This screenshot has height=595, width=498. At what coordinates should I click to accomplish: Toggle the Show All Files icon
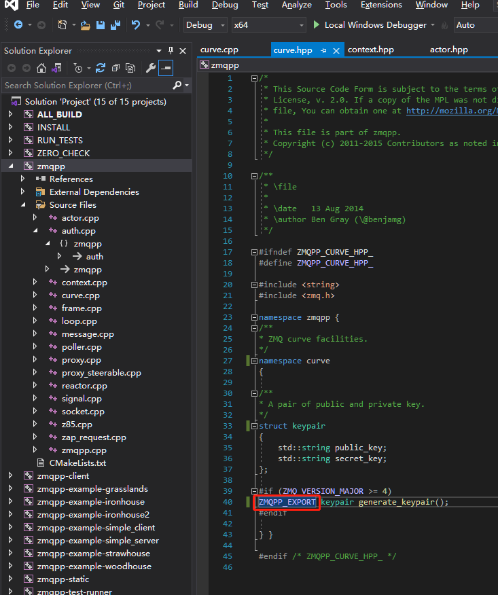(x=130, y=69)
